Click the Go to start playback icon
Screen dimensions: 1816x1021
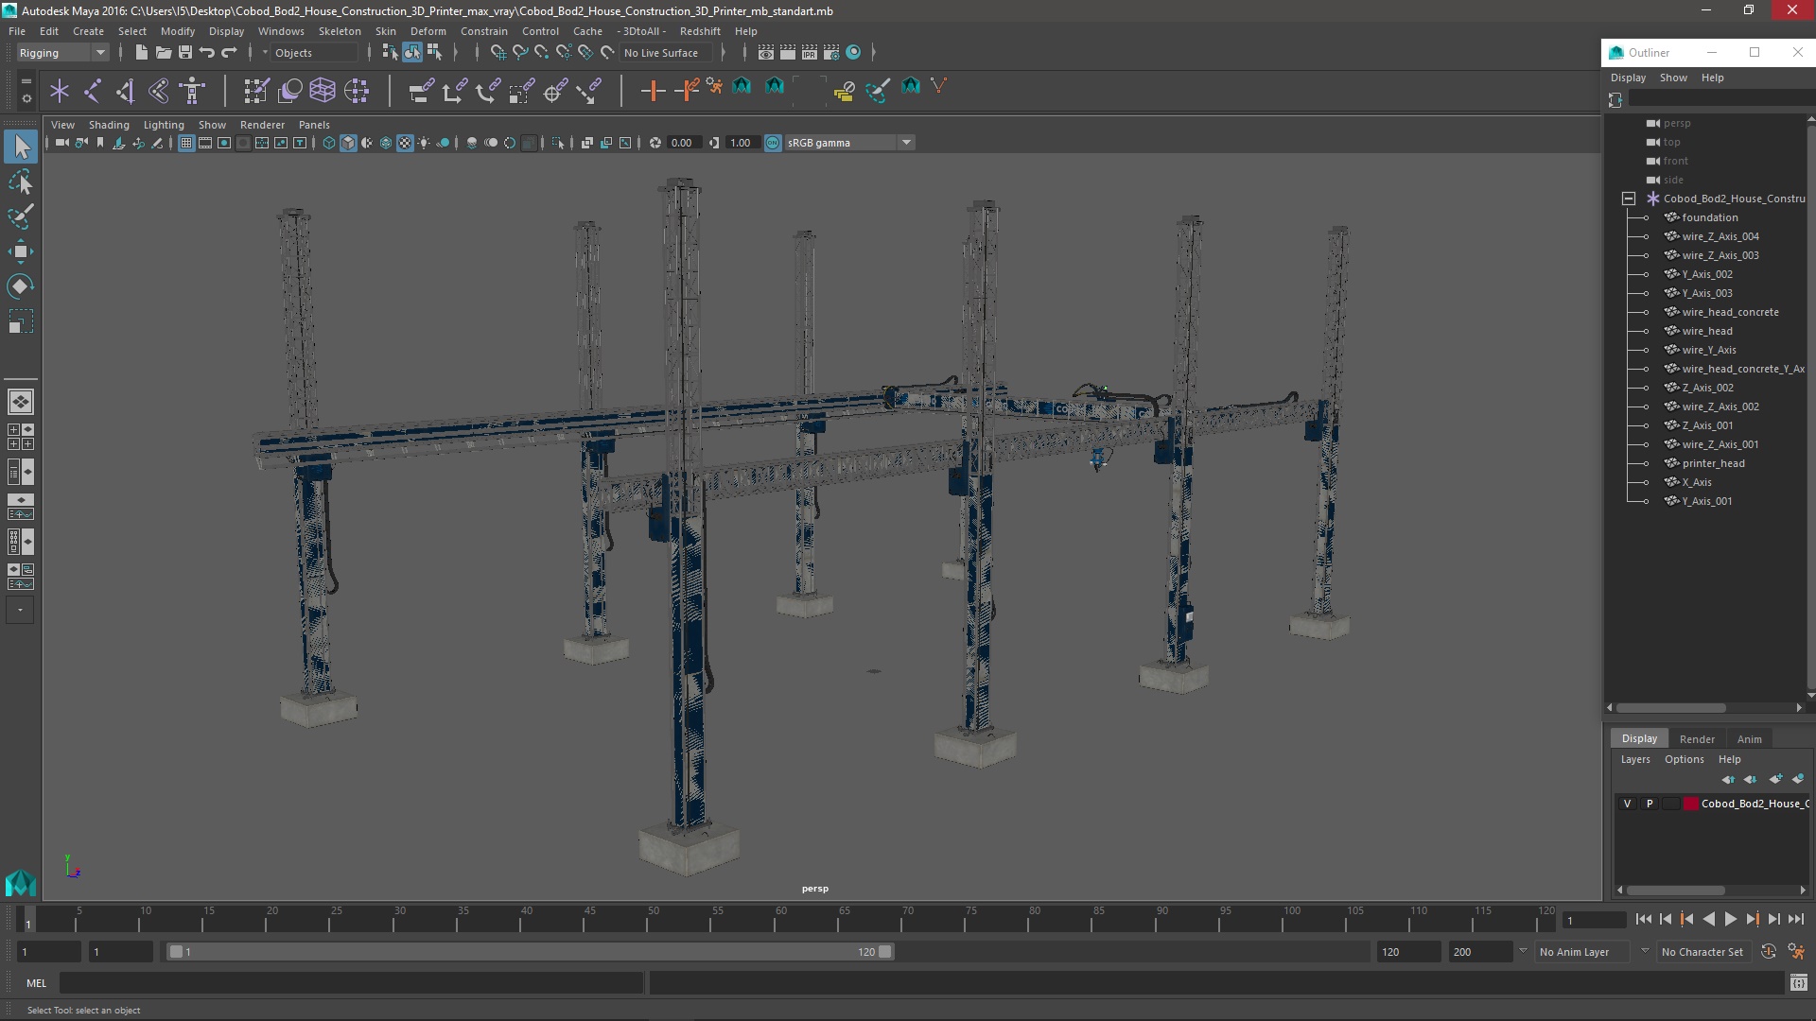coord(1643,919)
